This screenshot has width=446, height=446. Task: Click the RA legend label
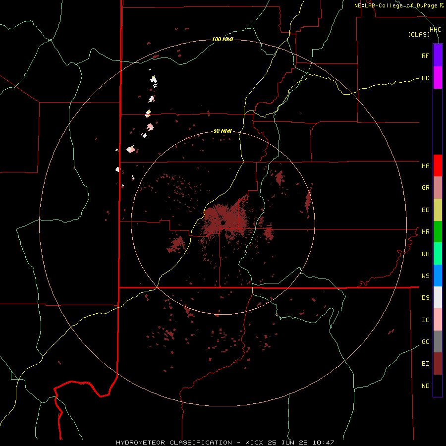(425, 254)
